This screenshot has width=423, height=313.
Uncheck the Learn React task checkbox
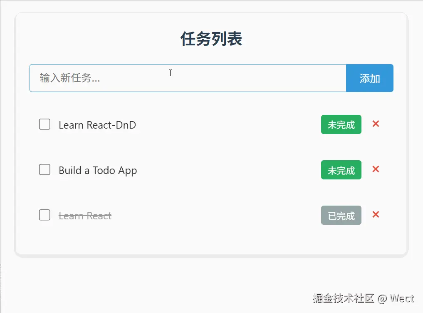[45, 215]
